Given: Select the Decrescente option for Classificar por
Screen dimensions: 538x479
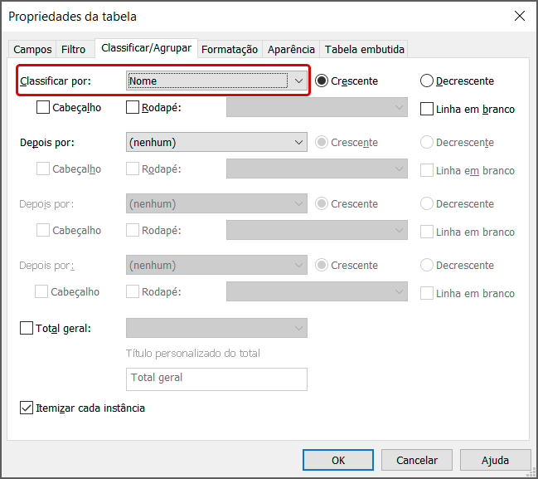Looking at the screenshot, I should pyautogui.click(x=427, y=81).
